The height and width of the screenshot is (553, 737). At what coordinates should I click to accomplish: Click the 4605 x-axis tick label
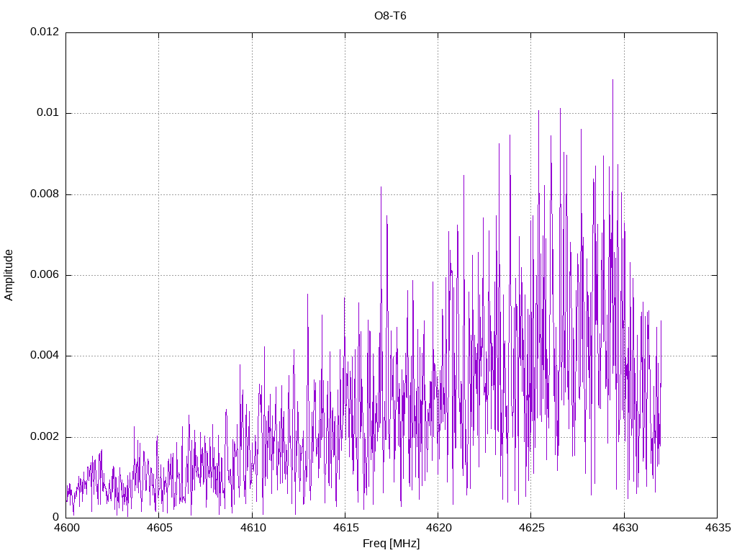click(x=159, y=528)
